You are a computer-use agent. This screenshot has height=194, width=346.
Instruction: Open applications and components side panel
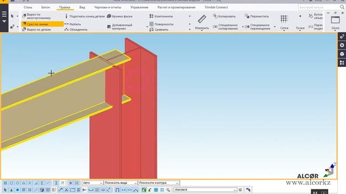point(342,63)
